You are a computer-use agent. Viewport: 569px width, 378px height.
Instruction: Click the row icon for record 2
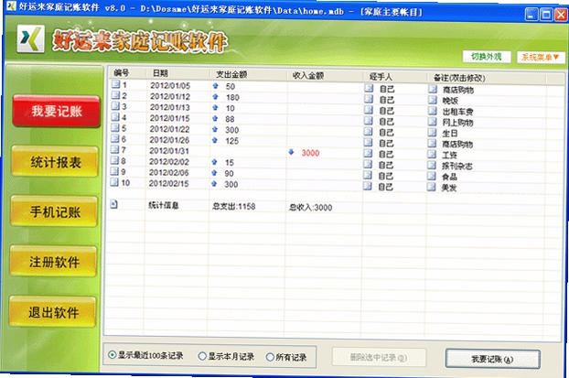[116, 95]
